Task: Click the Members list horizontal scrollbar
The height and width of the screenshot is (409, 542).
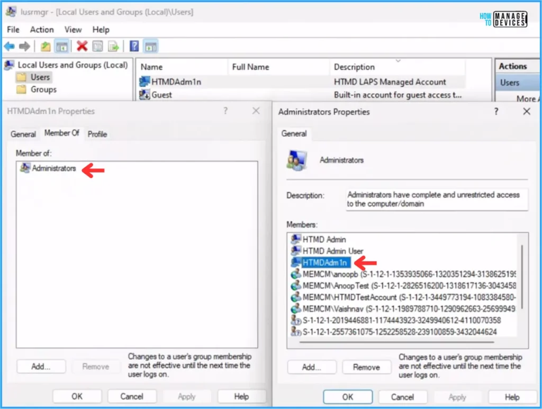Action: pyautogui.click(x=397, y=342)
